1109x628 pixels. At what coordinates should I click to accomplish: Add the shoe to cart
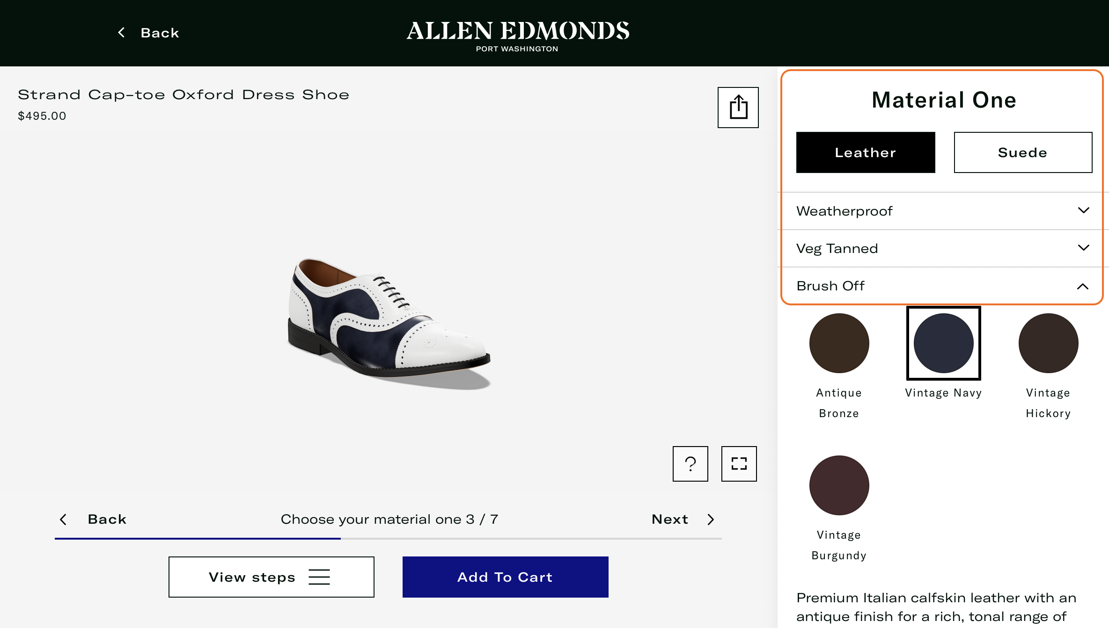pyautogui.click(x=505, y=577)
